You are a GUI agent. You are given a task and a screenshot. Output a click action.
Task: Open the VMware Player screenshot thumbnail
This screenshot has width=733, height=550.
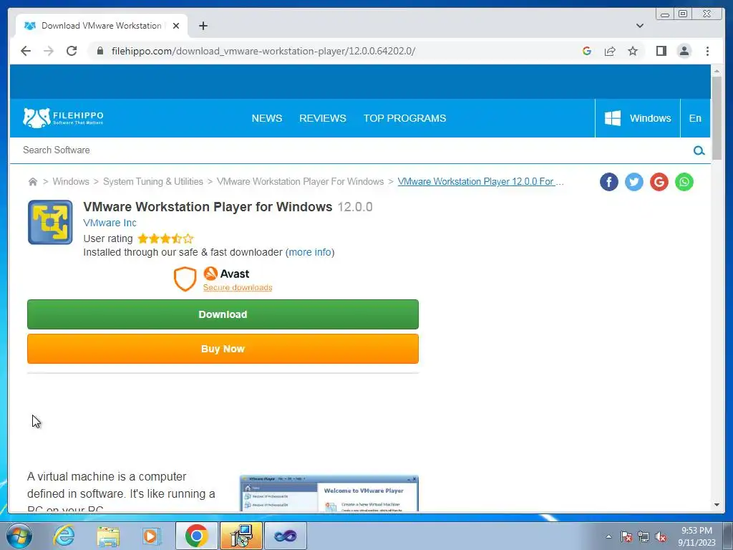pyautogui.click(x=329, y=493)
